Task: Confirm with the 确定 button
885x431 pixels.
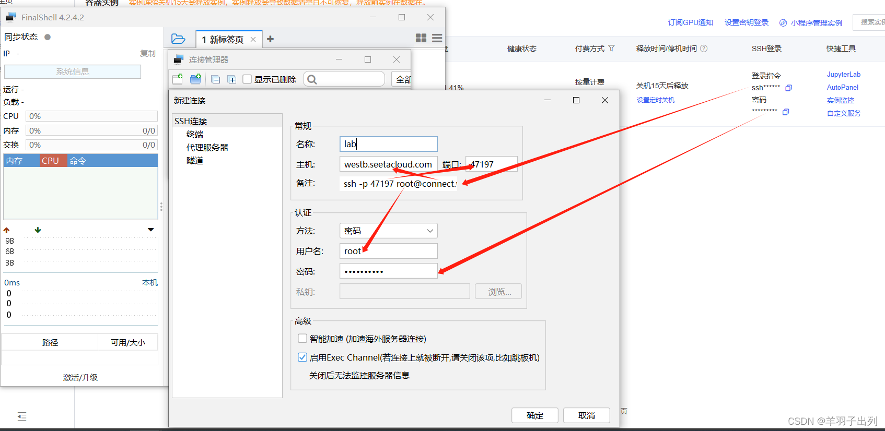Action: [535, 415]
